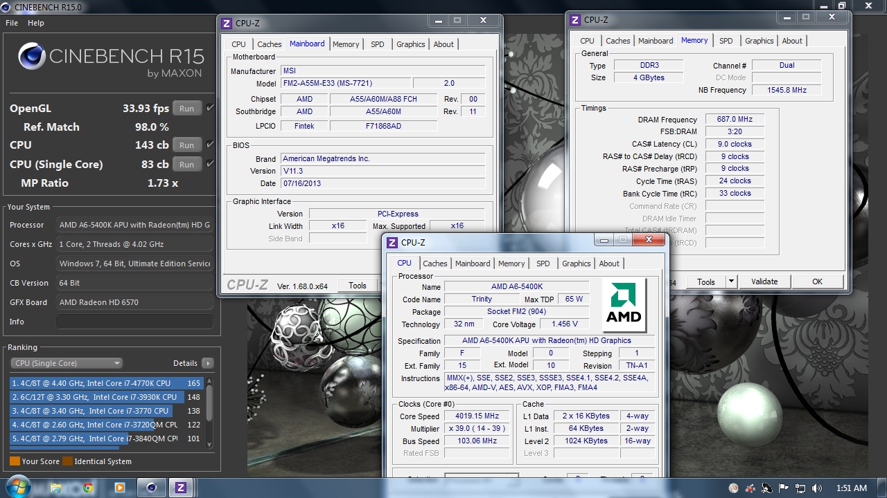The height and width of the screenshot is (498, 887).
Task: Run the CPU benchmark
Action: tap(187, 145)
